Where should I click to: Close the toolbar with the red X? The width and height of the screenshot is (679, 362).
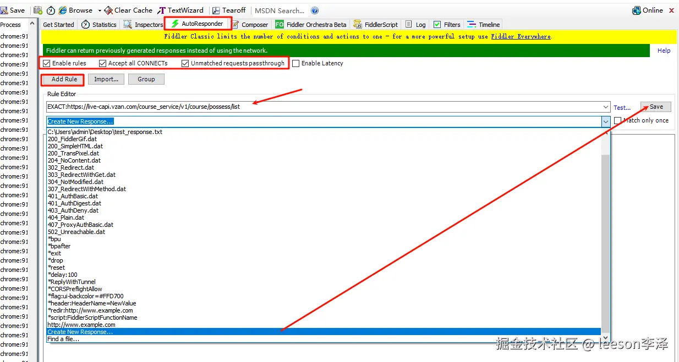pos(672,10)
